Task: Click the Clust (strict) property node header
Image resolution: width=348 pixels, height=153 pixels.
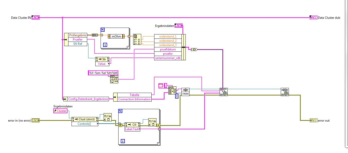Action: [x=85, y=119]
